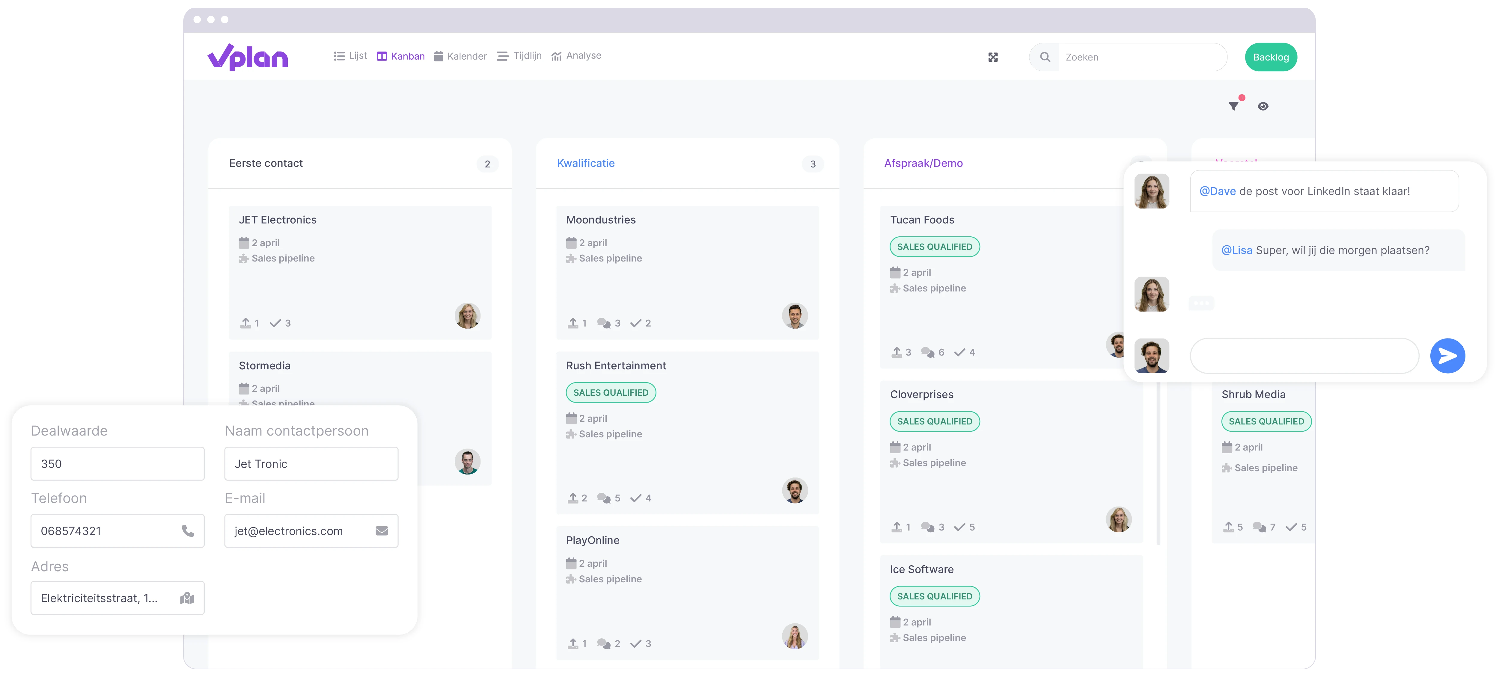The height and width of the screenshot is (677, 1499).
Task: Click the calendar icon on JET Electronics card
Action: coord(244,243)
